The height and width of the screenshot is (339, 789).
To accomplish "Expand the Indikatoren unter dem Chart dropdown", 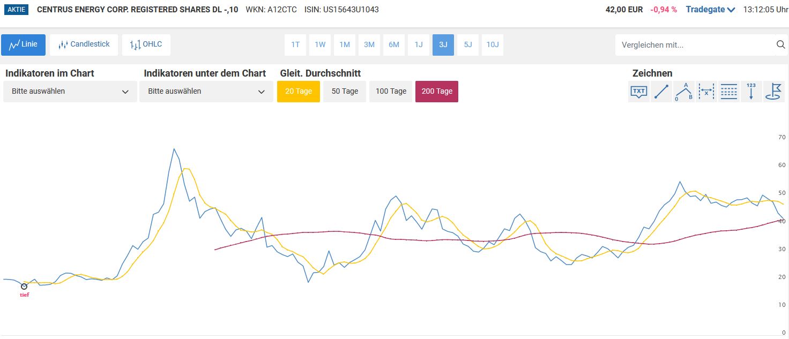I will pyautogui.click(x=206, y=92).
